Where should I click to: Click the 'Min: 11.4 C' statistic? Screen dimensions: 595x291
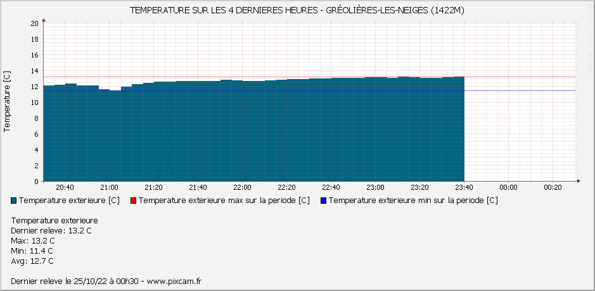tap(32, 251)
